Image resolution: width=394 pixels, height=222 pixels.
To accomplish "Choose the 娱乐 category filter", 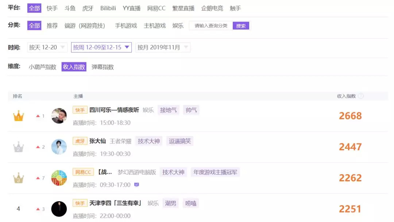I will (x=178, y=26).
